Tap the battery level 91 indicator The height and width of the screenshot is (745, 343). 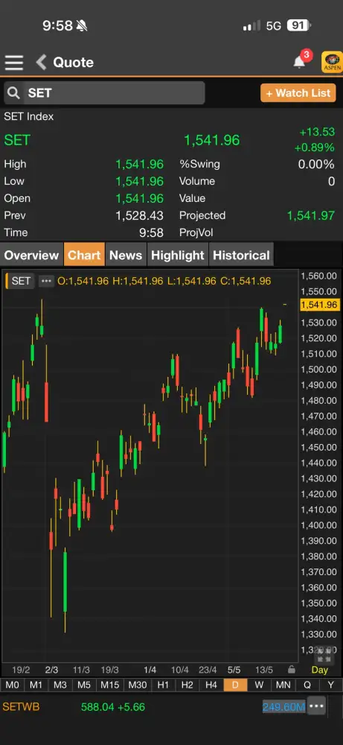coord(298,25)
